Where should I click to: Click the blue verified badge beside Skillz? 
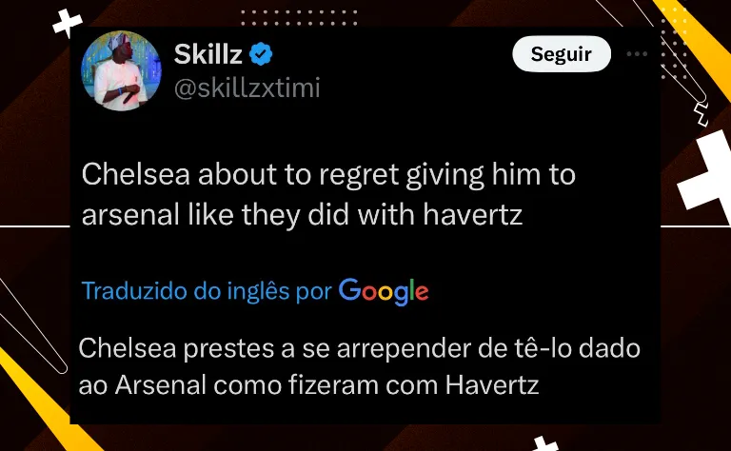point(261,54)
